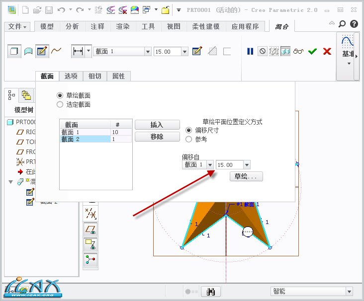Click the Thin Feature icon
This screenshot has width=364, height=301.
tap(227, 51)
